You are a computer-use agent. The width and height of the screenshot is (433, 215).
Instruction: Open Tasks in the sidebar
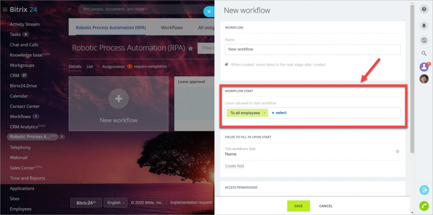[15, 35]
